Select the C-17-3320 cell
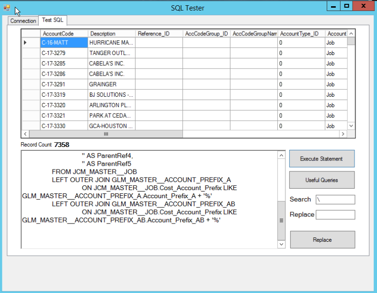This screenshot has height=293, width=377. 64,105
